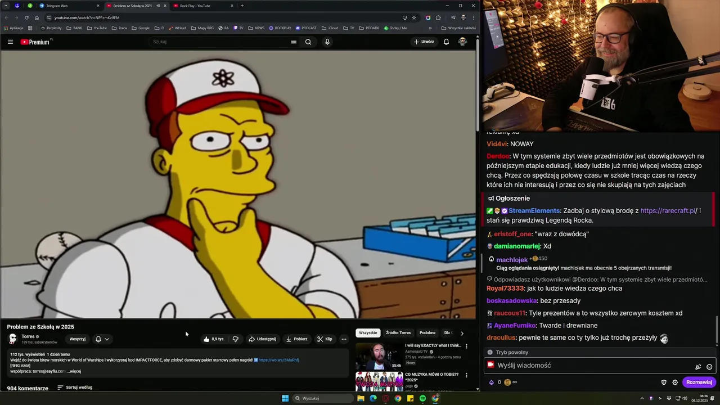Open the wo.ws link in description

point(278,360)
